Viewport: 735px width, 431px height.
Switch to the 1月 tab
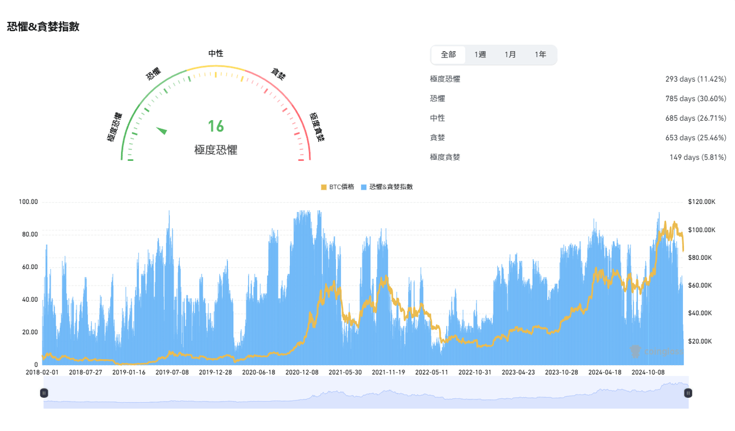[x=510, y=55]
